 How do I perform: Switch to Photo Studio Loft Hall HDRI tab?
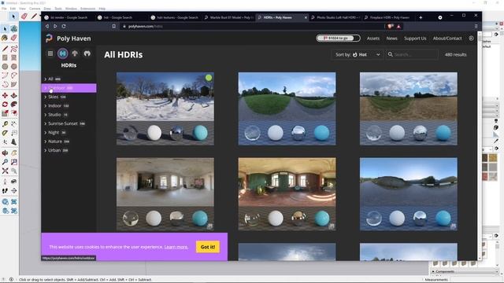(x=336, y=17)
